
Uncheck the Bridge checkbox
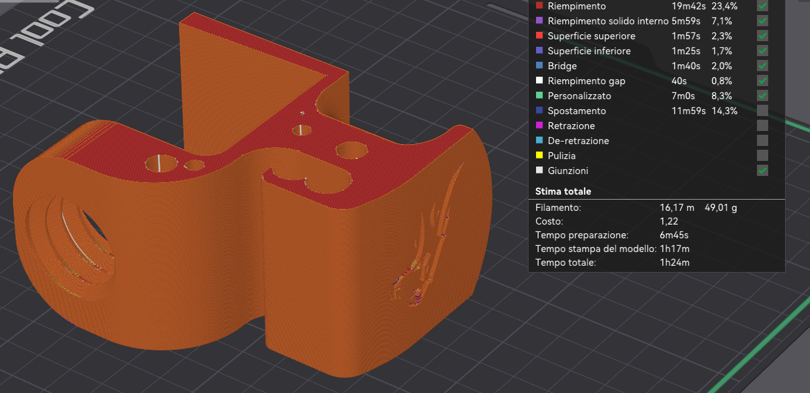click(x=763, y=66)
